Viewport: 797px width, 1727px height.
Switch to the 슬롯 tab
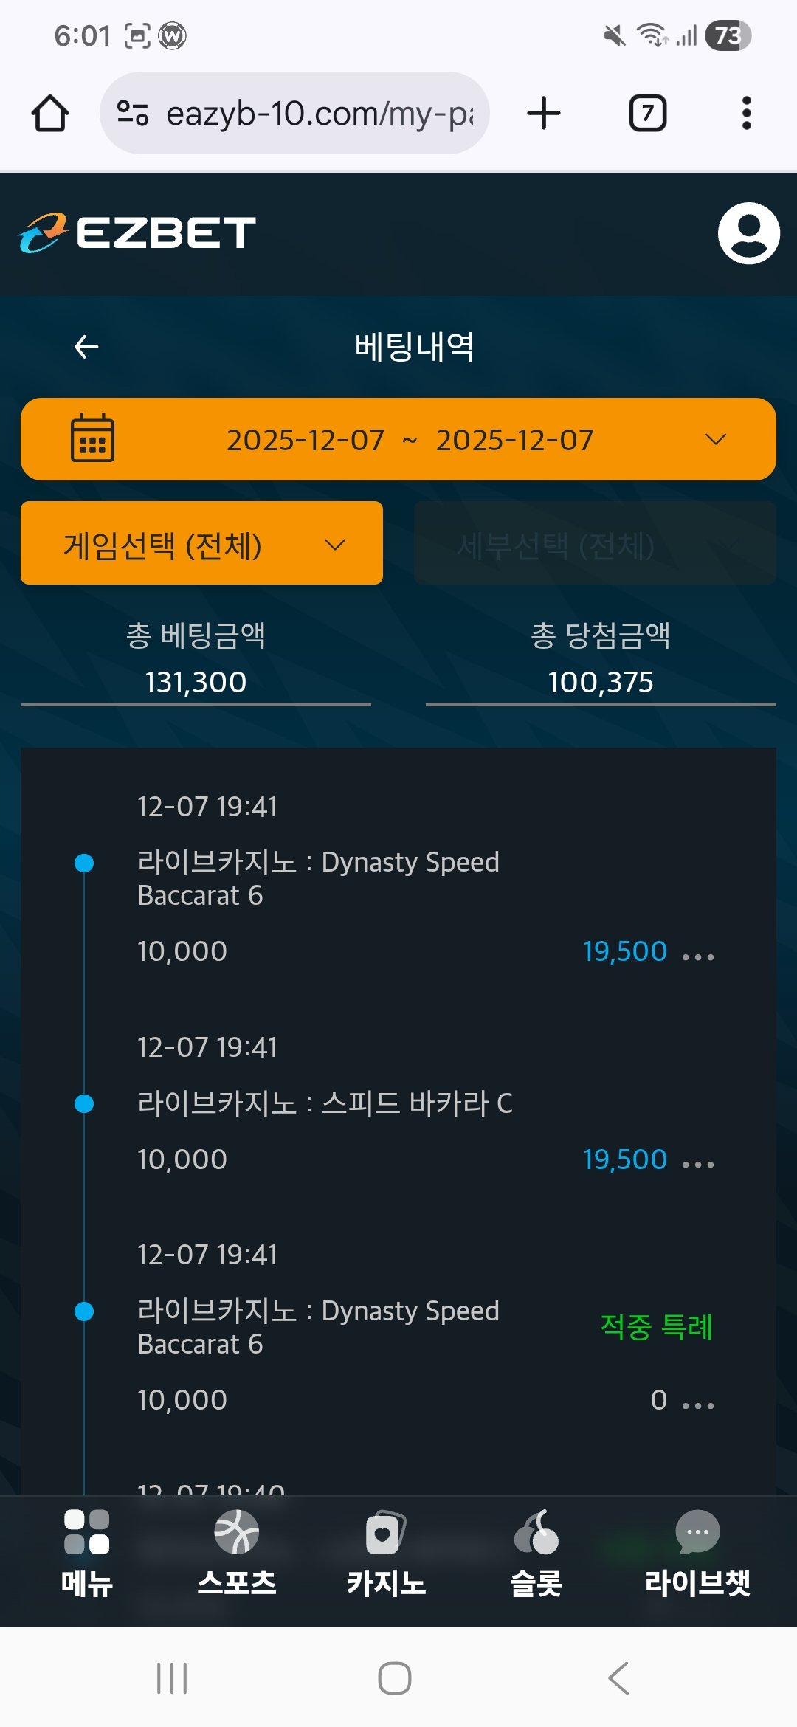[536, 1551]
